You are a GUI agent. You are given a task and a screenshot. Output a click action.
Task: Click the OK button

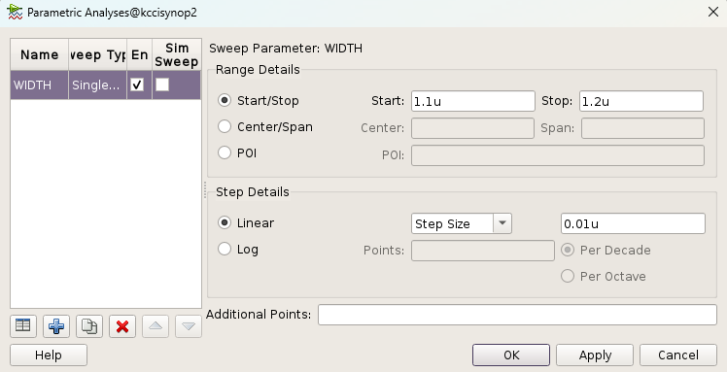coord(511,355)
